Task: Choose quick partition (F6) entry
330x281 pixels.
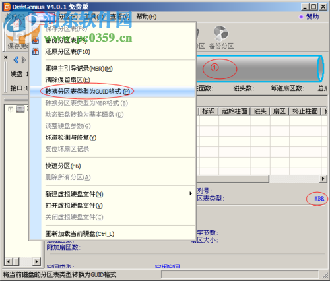Action: click(x=112, y=166)
